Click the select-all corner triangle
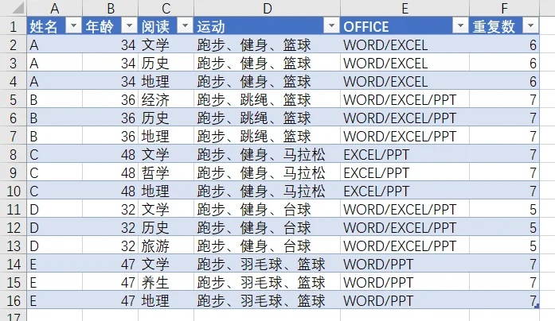The height and width of the screenshot is (321, 555). pos(18,9)
